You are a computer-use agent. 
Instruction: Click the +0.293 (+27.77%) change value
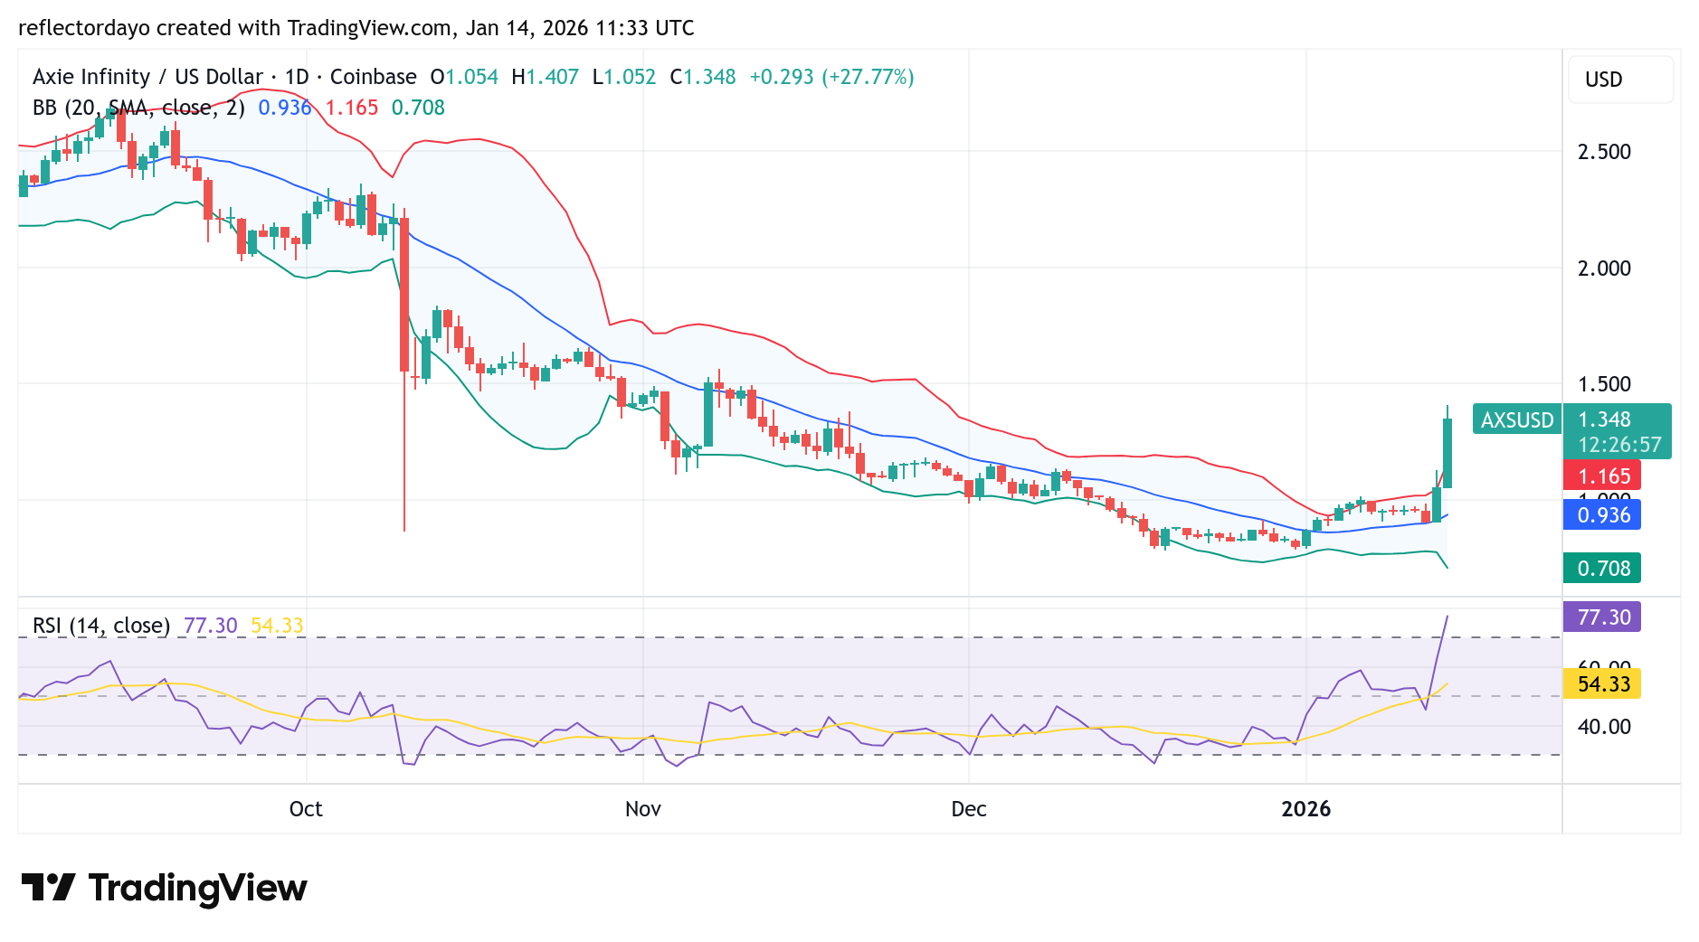pyautogui.click(x=831, y=77)
